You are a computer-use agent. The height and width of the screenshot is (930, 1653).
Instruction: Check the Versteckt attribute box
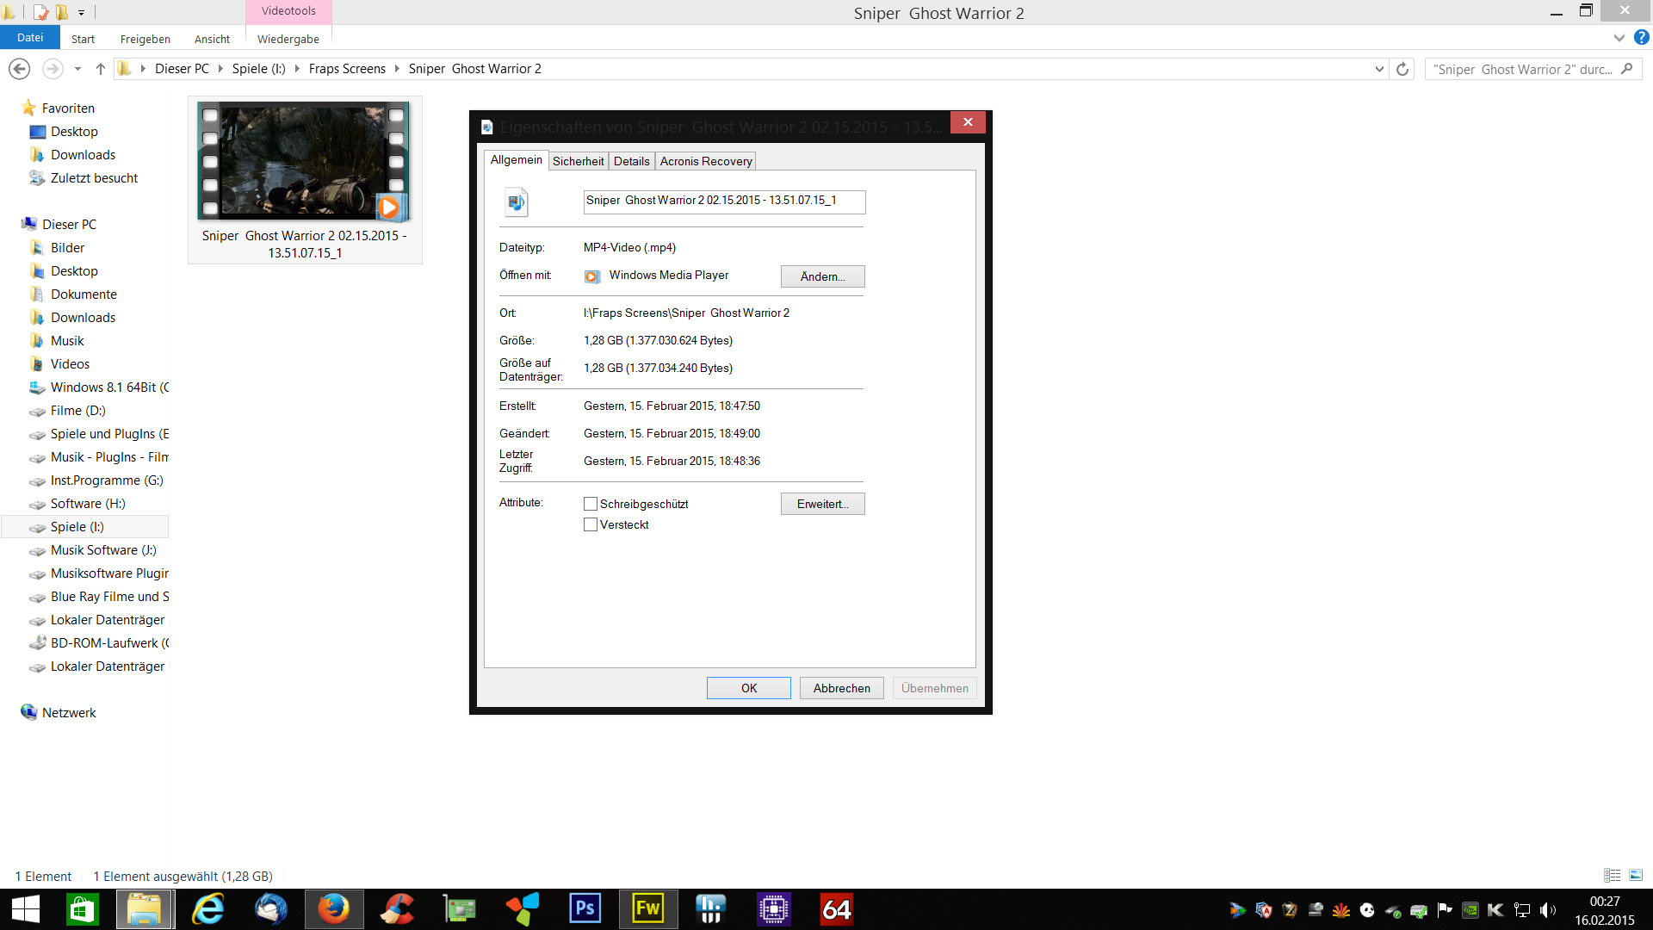591,524
